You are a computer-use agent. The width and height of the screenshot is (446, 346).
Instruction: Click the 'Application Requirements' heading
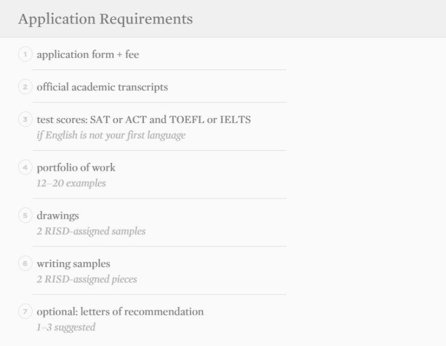pos(105,19)
